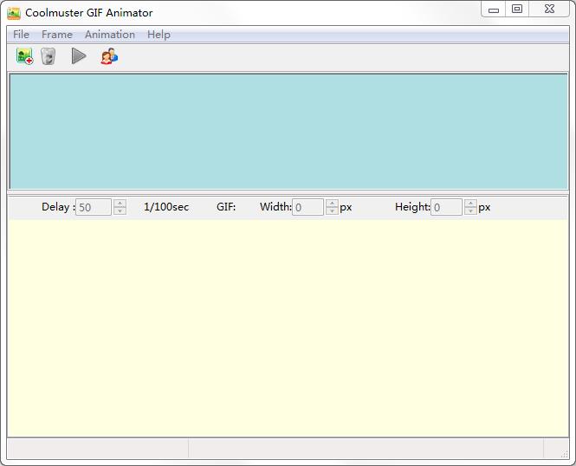
Task: Increase the Height with up arrow
Action: tap(470, 203)
